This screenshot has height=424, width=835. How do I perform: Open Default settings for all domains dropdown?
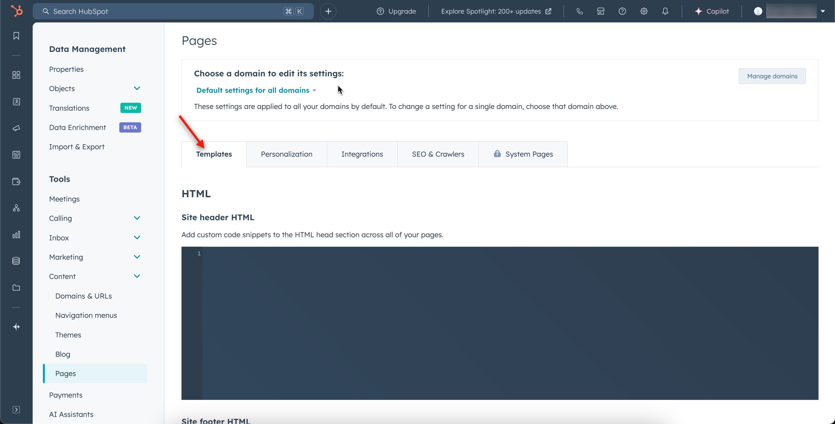256,90
